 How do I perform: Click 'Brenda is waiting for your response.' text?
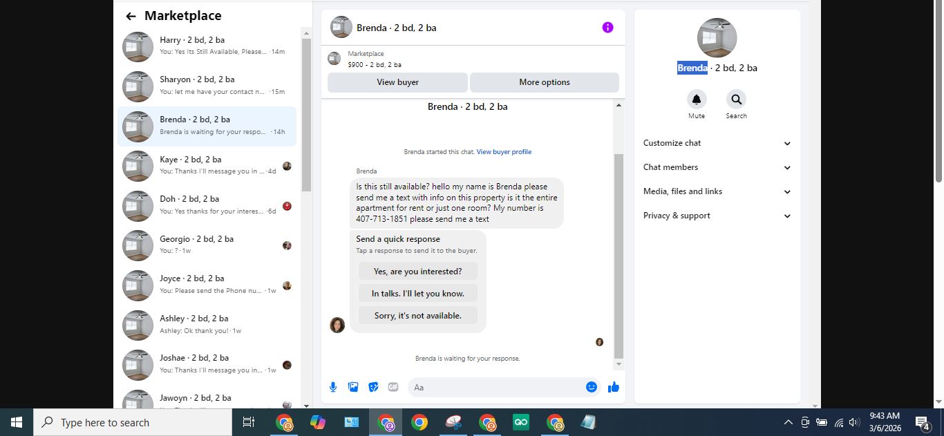point(467,359)
